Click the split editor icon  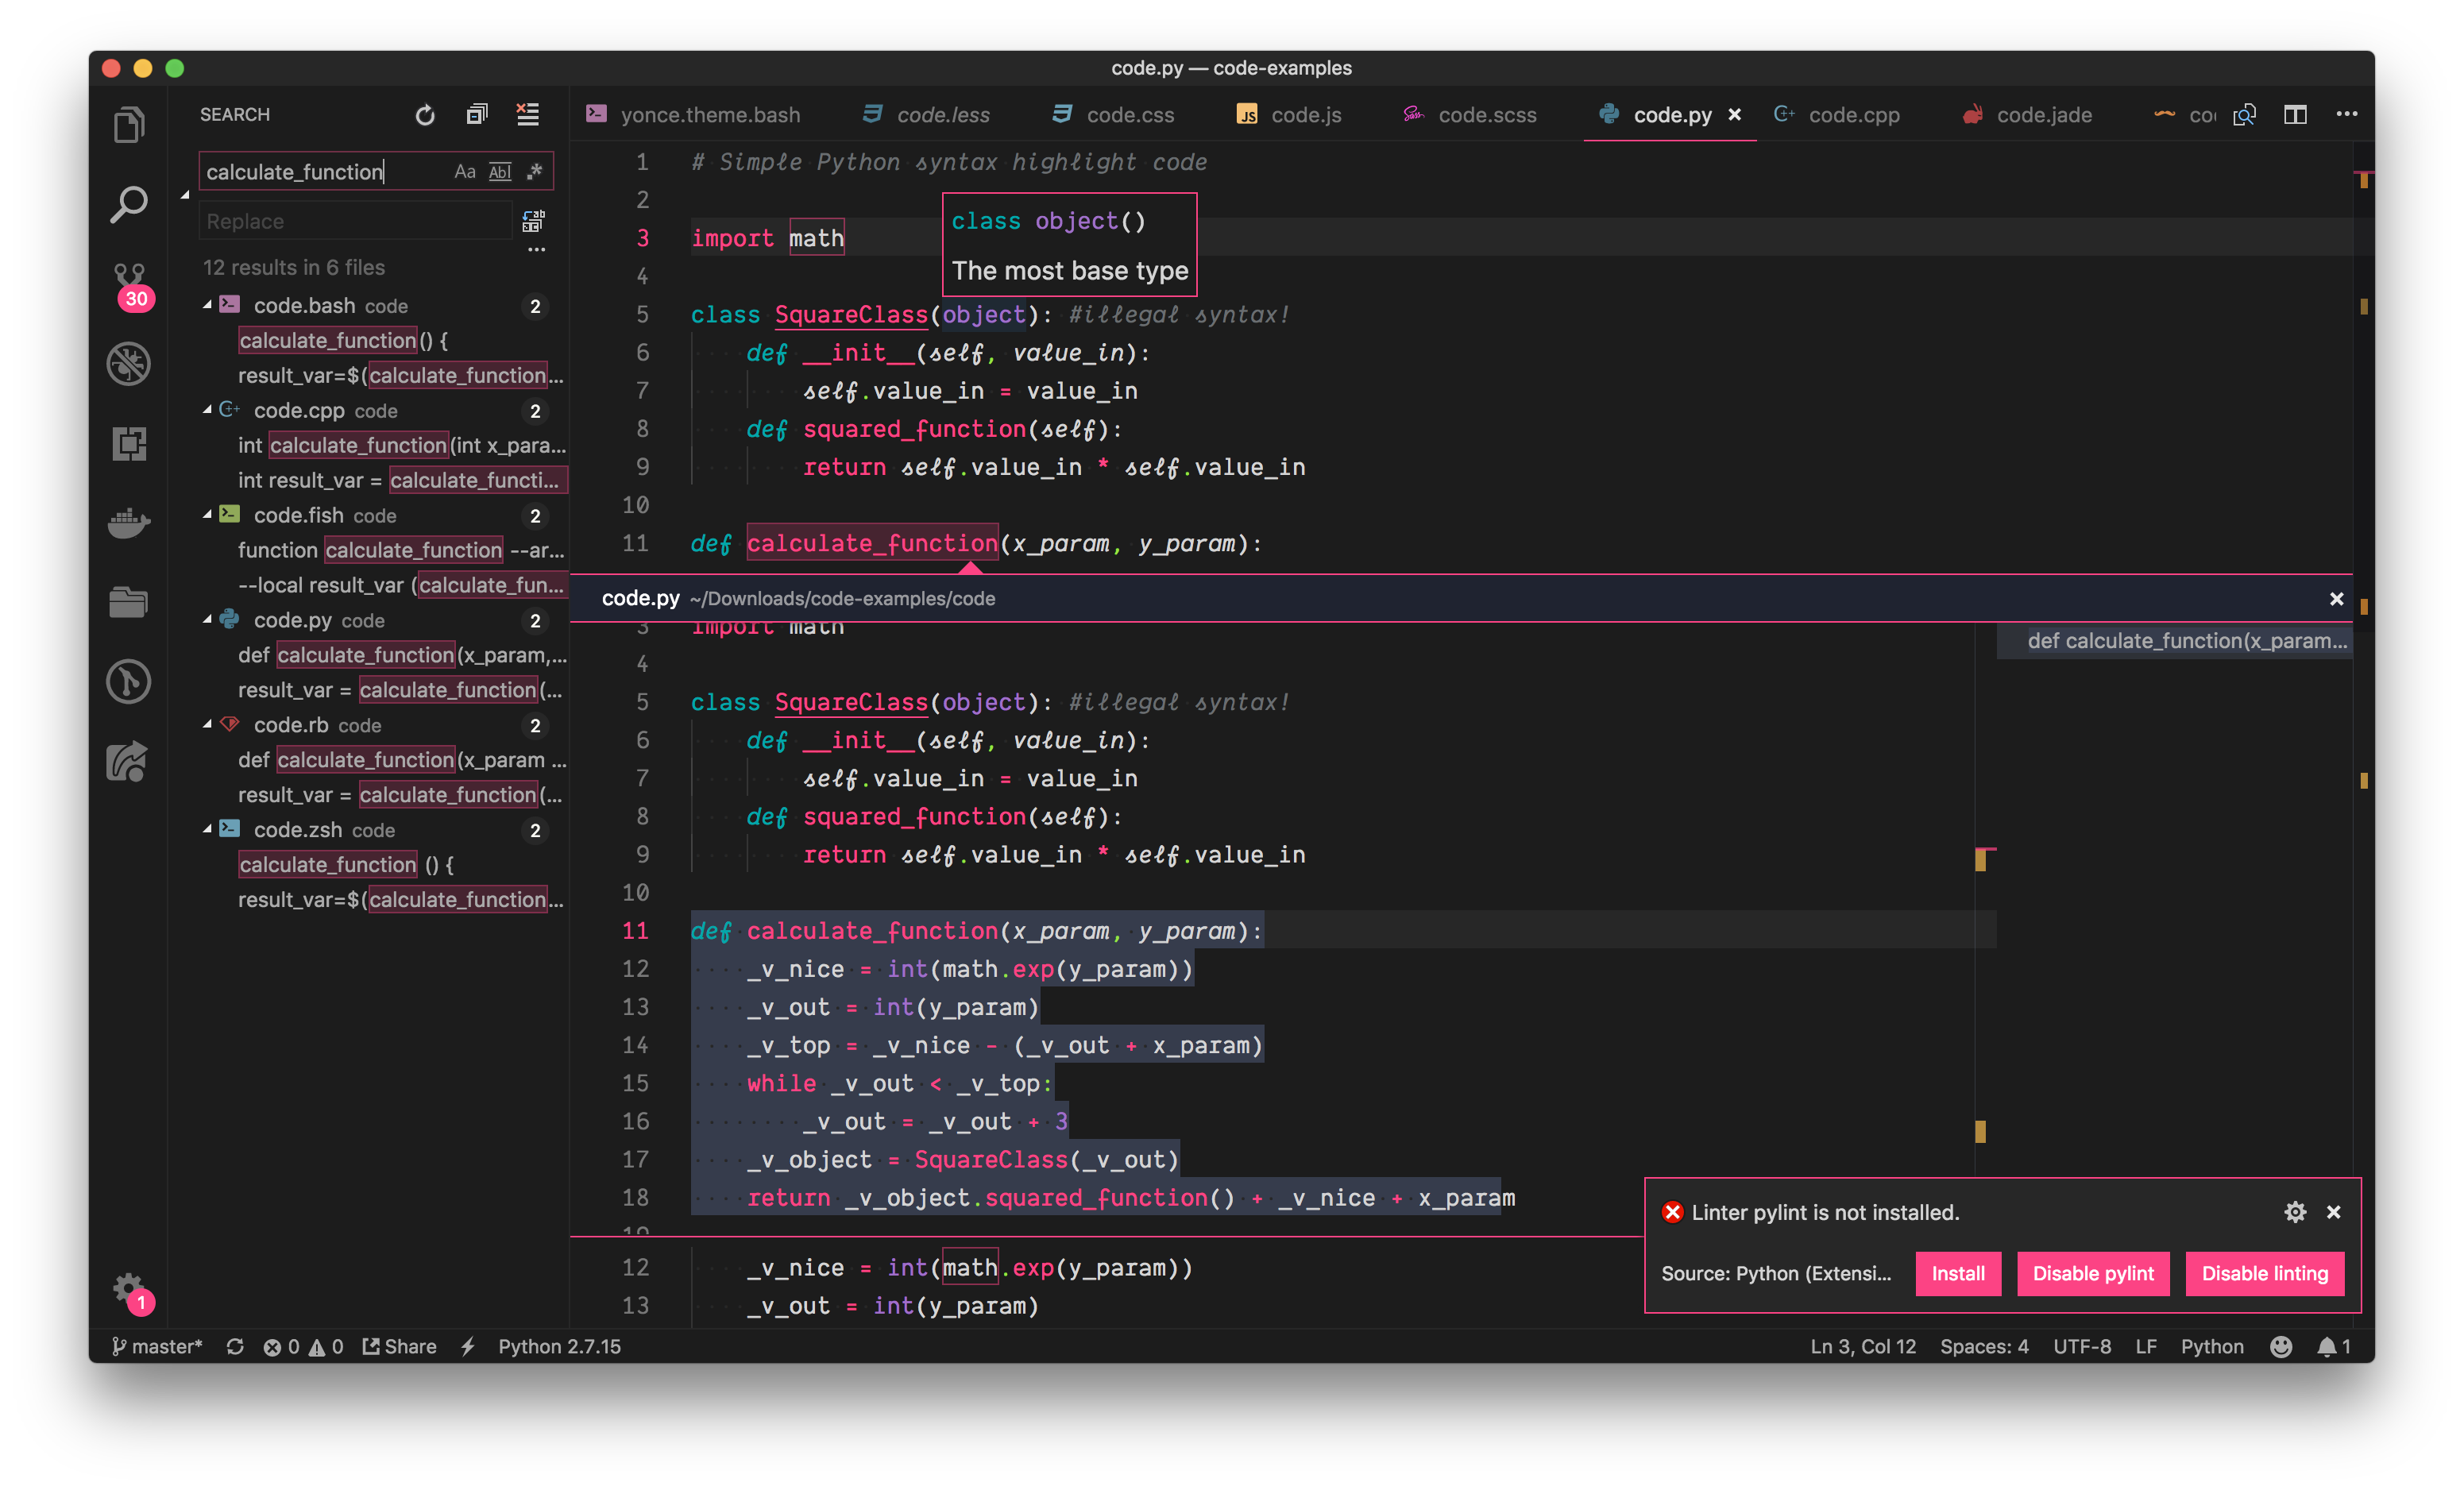tap(2295, 115)
